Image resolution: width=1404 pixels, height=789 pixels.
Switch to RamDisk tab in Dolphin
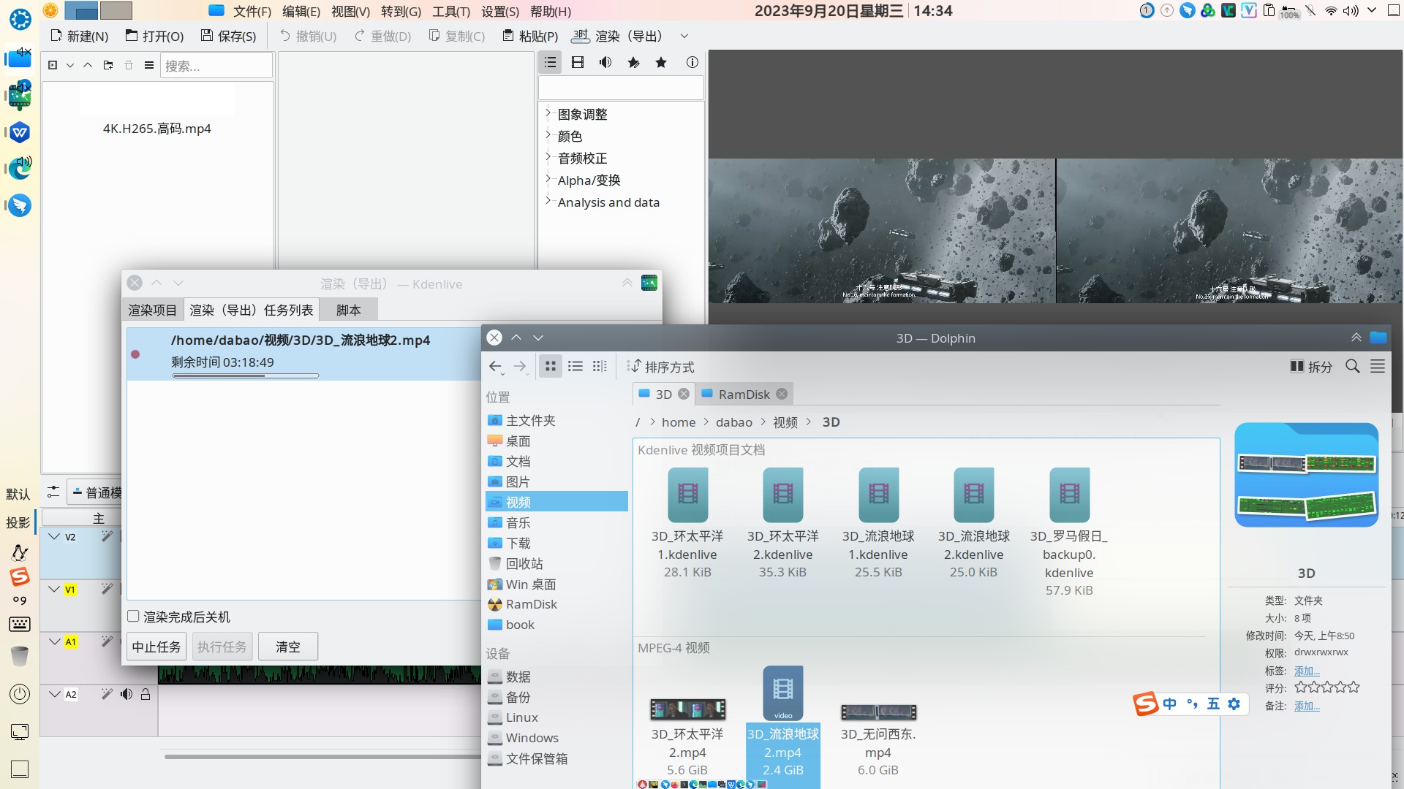744,394
